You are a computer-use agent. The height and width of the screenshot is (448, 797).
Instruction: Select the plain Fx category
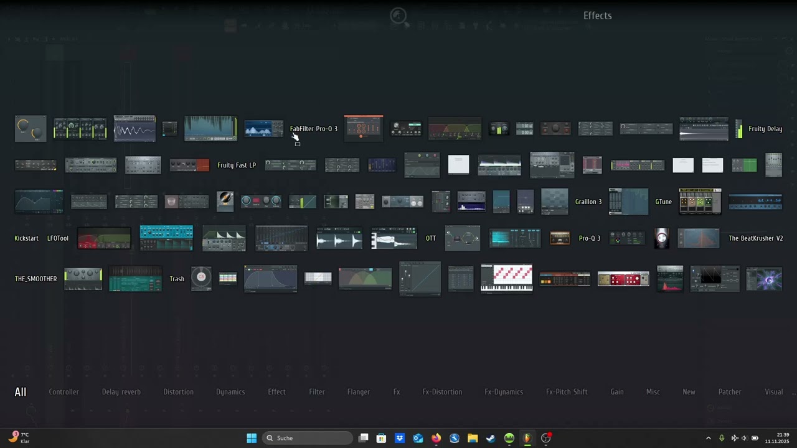[x=397, y=392]
